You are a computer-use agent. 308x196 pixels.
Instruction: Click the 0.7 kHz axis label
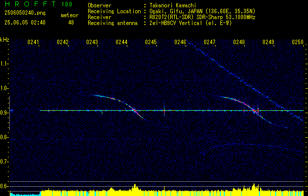[3, 162]
